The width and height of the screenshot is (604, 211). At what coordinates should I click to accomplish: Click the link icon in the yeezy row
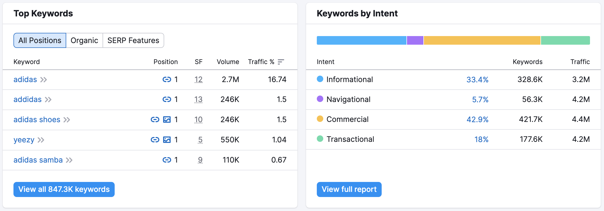point(155,140)
